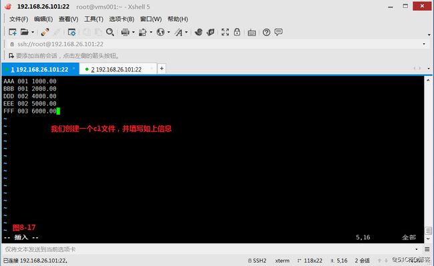
Task: Open Help question mark icon
Action: click(266, 32)
